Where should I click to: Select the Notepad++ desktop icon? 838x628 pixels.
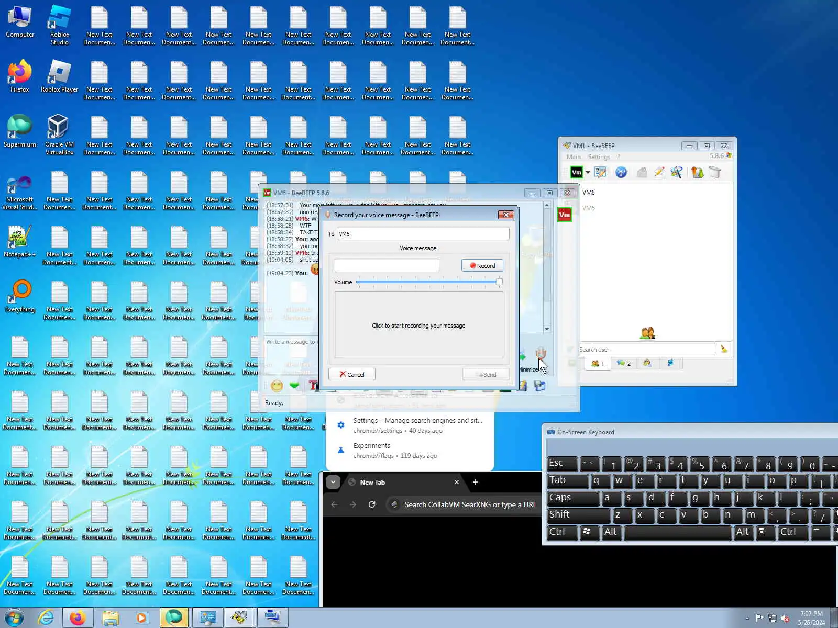pyautogui.click(x=20, y=242)
